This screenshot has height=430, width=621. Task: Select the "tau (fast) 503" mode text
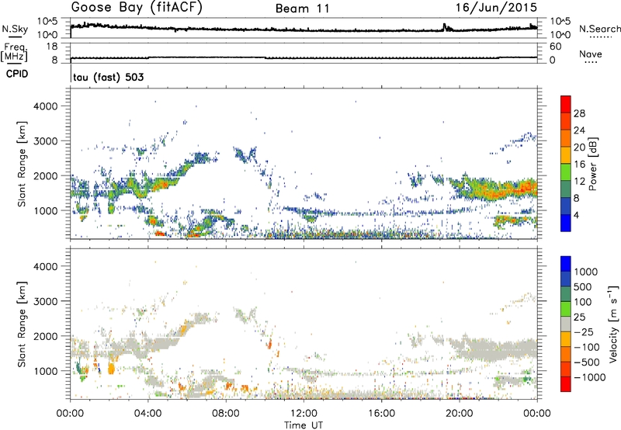coord(109,77)
